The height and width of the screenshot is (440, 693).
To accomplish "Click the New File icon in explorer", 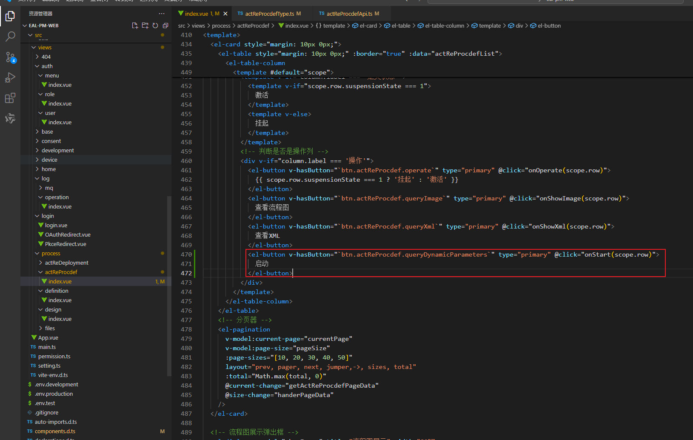I will (x=135, y=26).
